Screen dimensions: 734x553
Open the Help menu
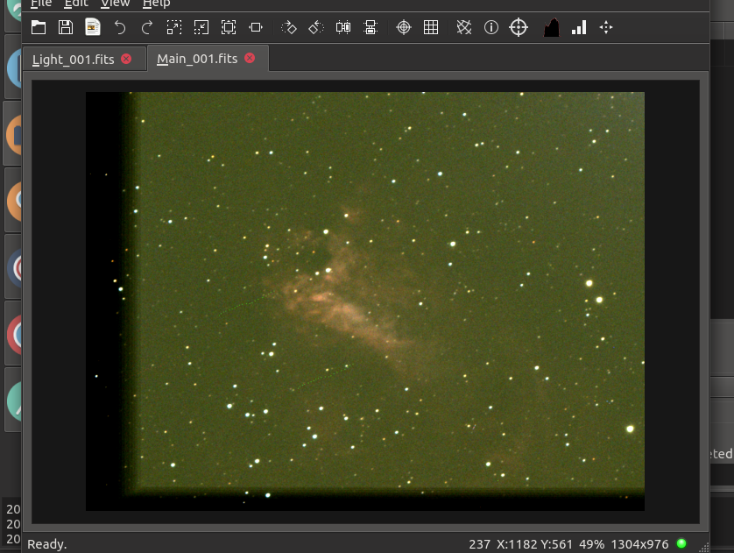(x=157, y=4)
